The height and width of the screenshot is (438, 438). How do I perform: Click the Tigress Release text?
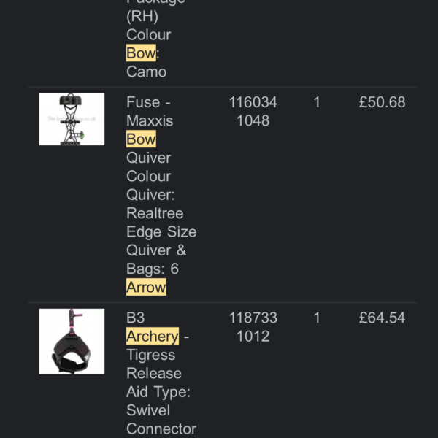[x=154, y=364]
